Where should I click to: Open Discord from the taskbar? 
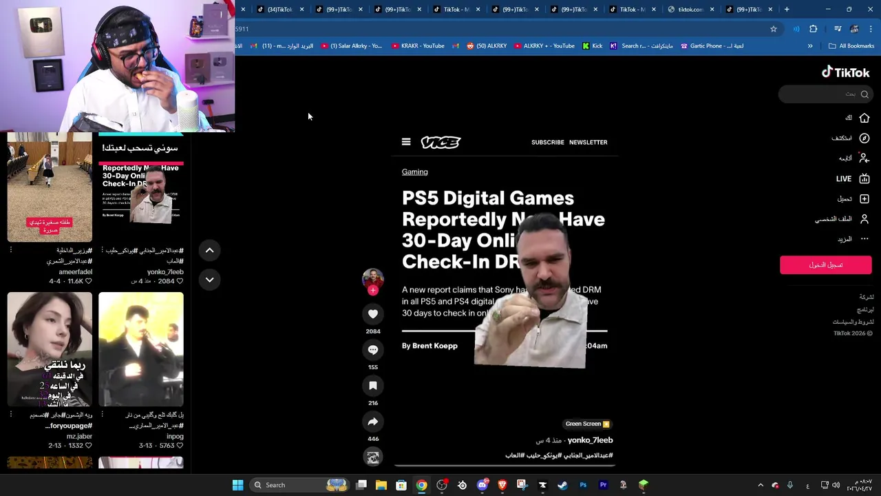point(482,485)
